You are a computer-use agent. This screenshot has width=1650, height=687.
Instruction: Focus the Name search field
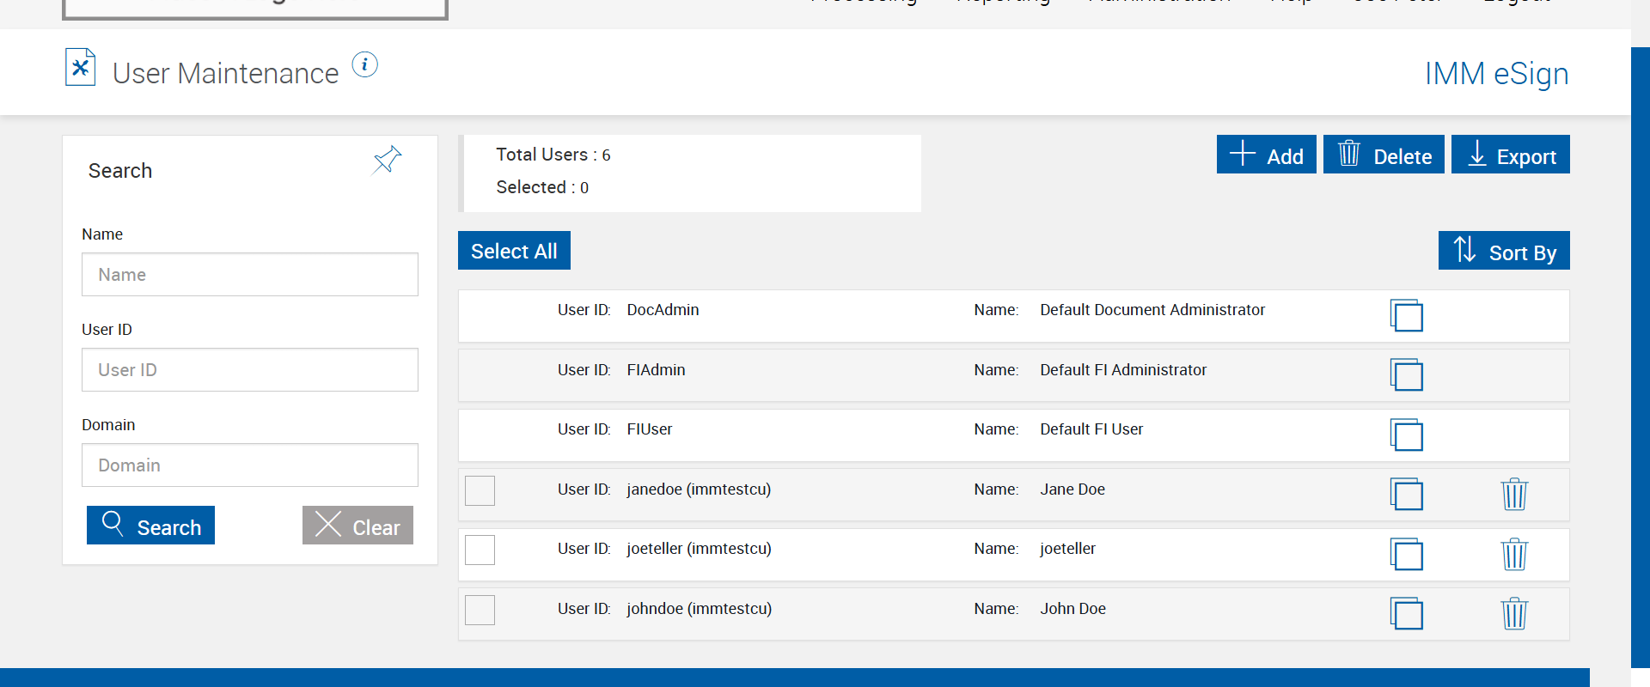(x=250, y=275)
